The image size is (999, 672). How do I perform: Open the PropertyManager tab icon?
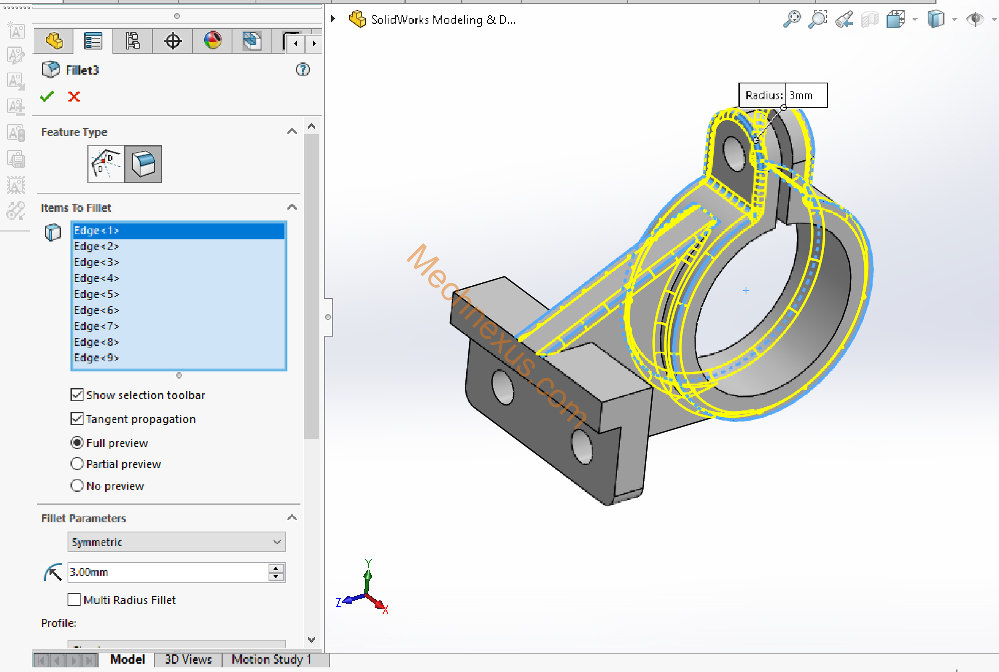coord(93,41)
